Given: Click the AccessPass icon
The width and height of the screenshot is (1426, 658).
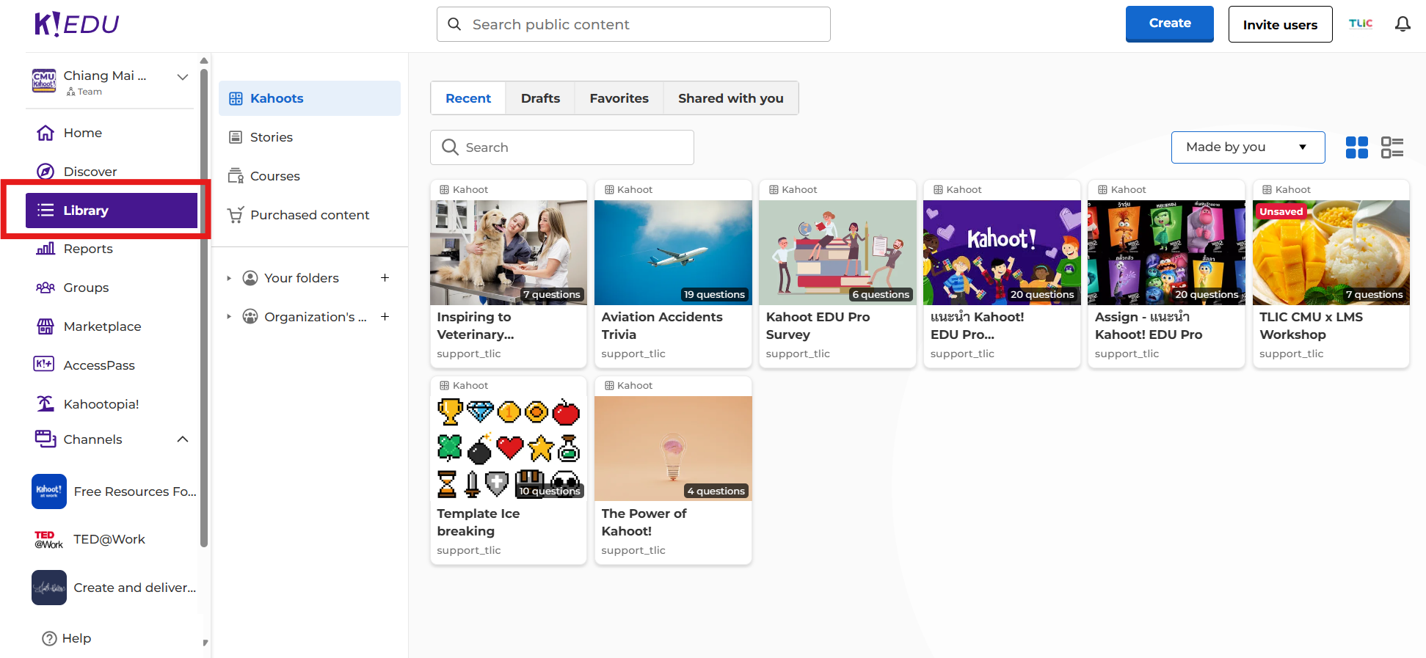Looking at the screenshot, I should click(x=44, y=365).
